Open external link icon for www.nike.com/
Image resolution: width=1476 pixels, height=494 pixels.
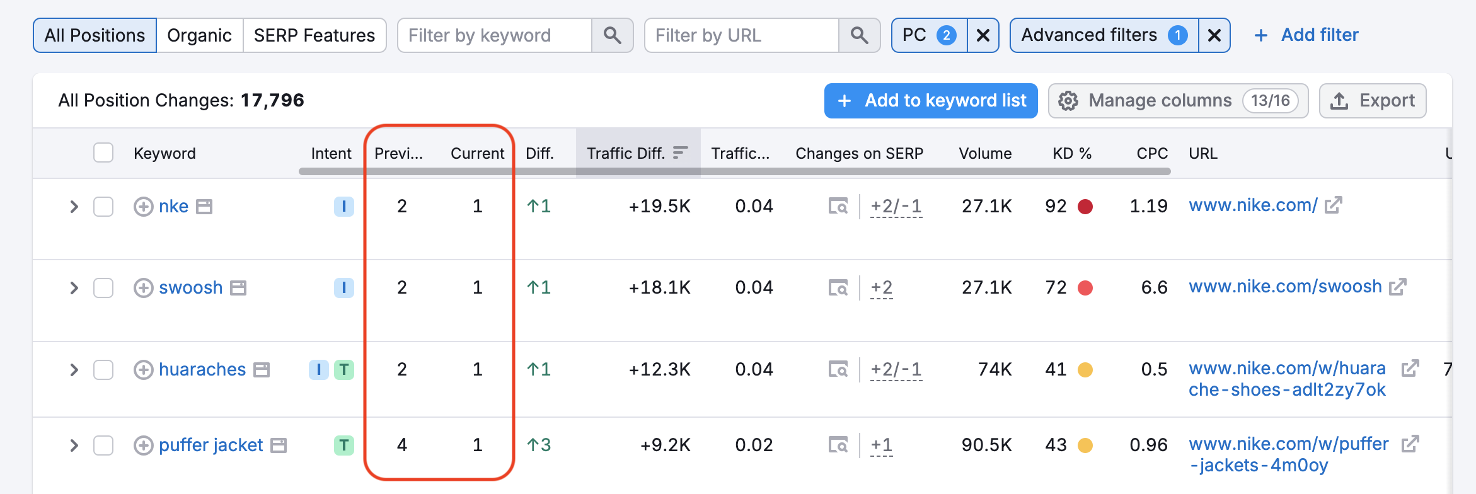click(1334, 205)
